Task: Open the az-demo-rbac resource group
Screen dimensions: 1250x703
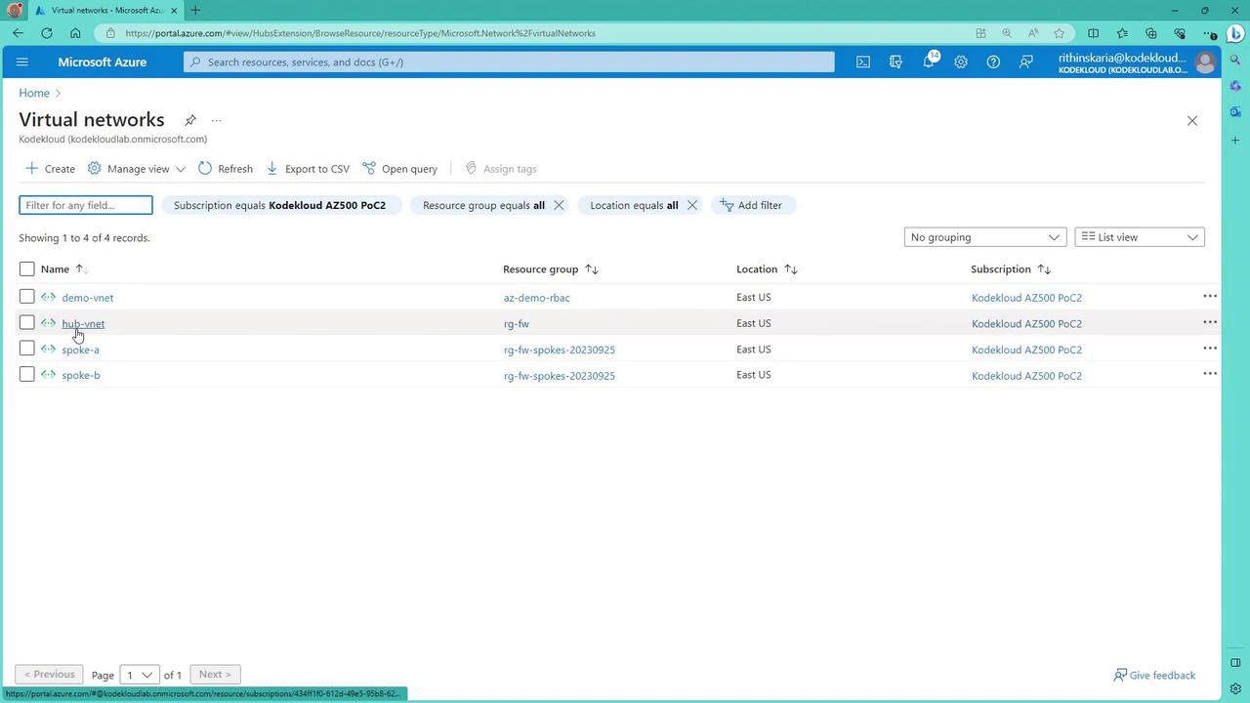Action: pyautogui.click(x=537, y=298)
